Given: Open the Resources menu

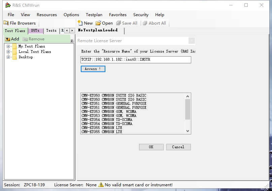Looking at the screenshot, I should (x=47, y=15).
